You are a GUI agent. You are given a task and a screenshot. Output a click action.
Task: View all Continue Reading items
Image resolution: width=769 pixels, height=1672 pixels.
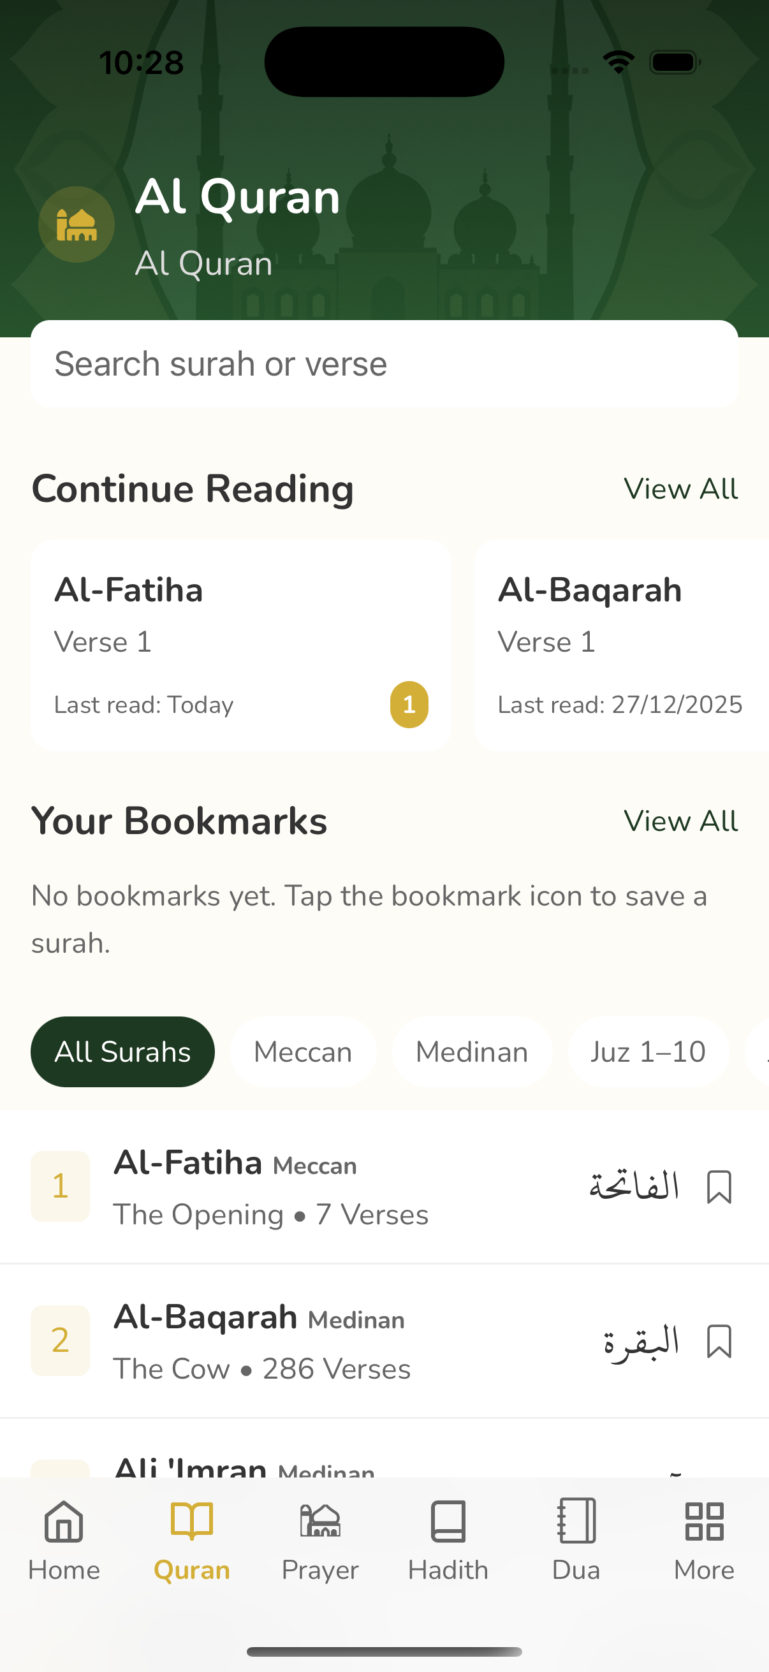[x=681, y=489]
